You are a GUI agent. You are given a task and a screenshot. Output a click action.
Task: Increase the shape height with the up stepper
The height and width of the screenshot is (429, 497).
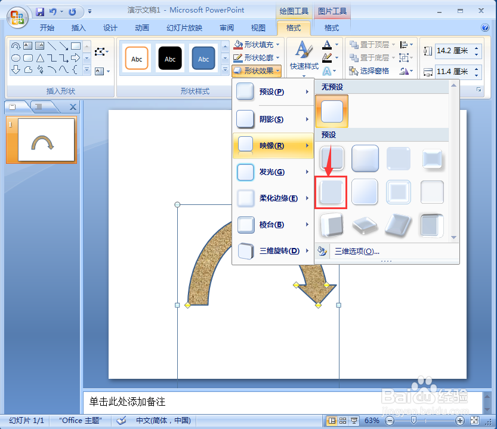pos(476,48)
